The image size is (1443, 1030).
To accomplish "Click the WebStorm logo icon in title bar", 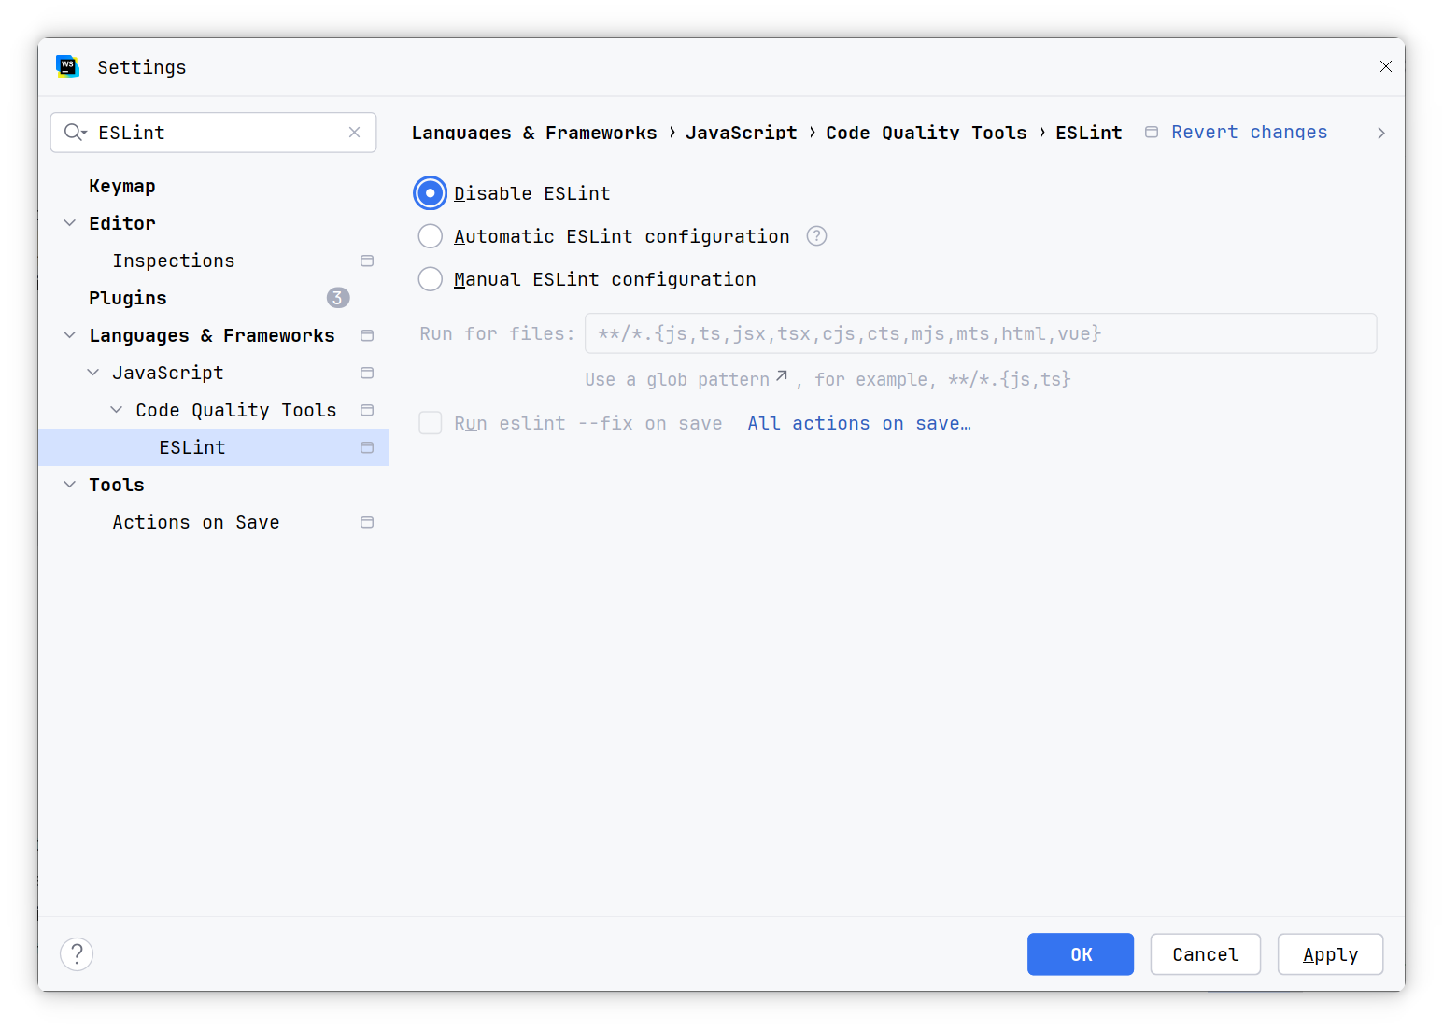I will (x=67, y=66).
